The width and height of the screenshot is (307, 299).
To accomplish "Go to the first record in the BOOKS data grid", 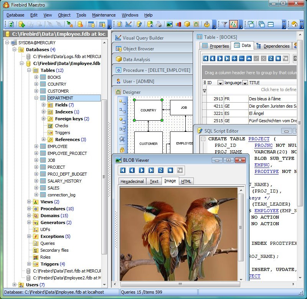I will click(206, 58).
